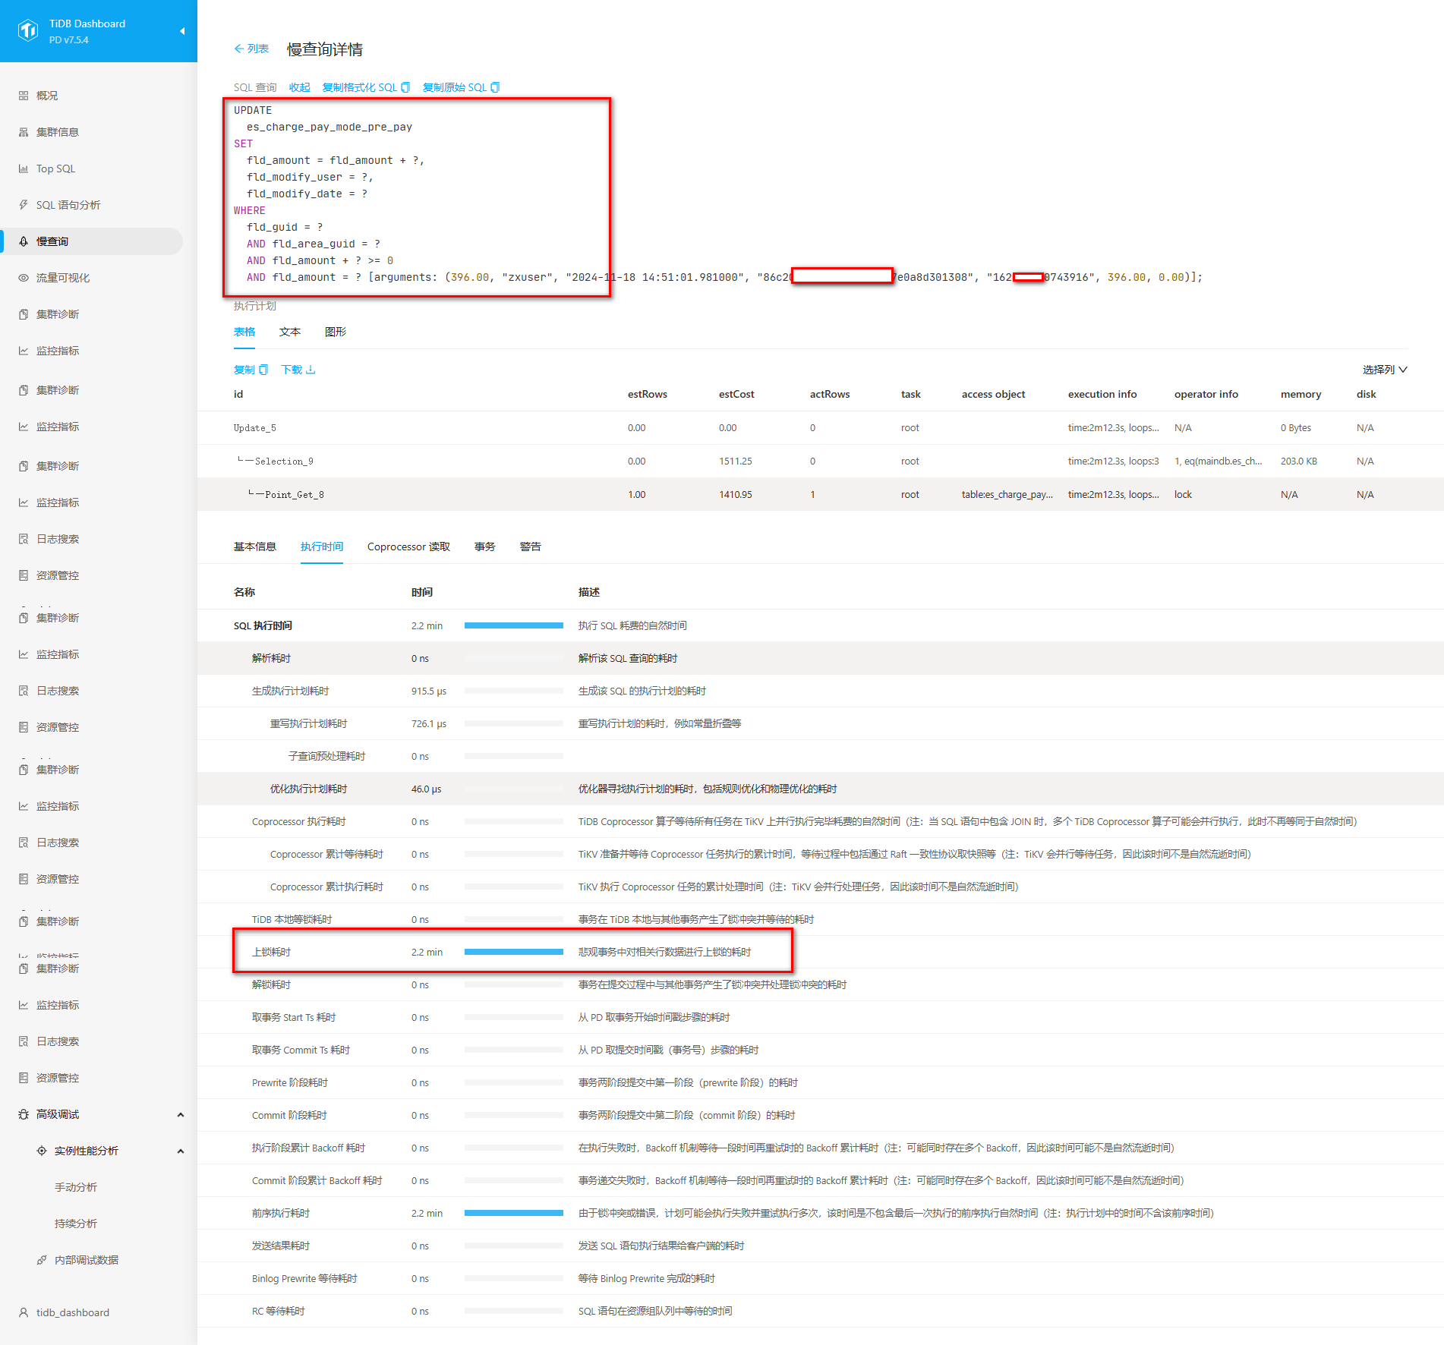The height and width of the screenshot is (1345, 1444).
Task: Select the 集群信息 cluster info icon
Action: [x=24, y=132]
